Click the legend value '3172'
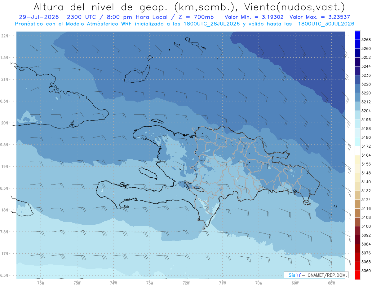The image size is (372, 287). click(366, 146)
